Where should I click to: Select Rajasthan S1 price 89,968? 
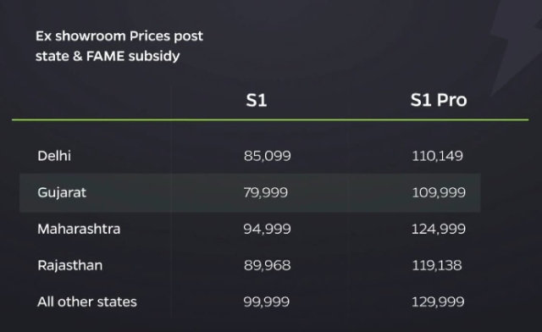pyautogui.click(x=268, y=266)
